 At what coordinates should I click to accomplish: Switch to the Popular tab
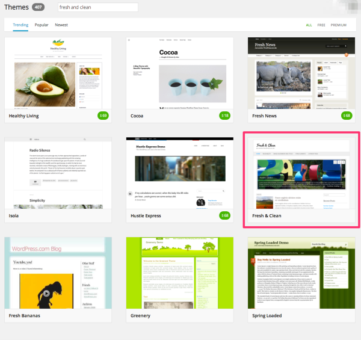(x=42, y=25)
